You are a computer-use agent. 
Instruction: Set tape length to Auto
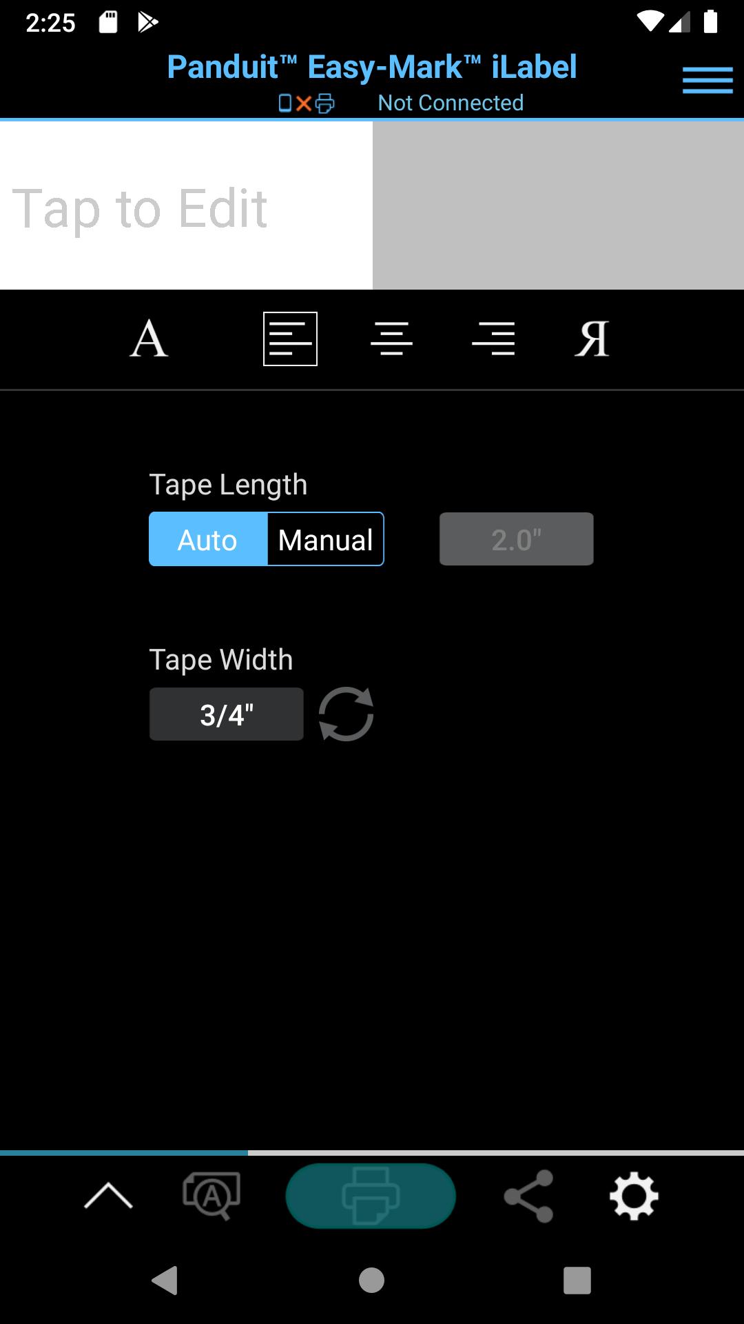pyautogui.click(x=208, y=539)
